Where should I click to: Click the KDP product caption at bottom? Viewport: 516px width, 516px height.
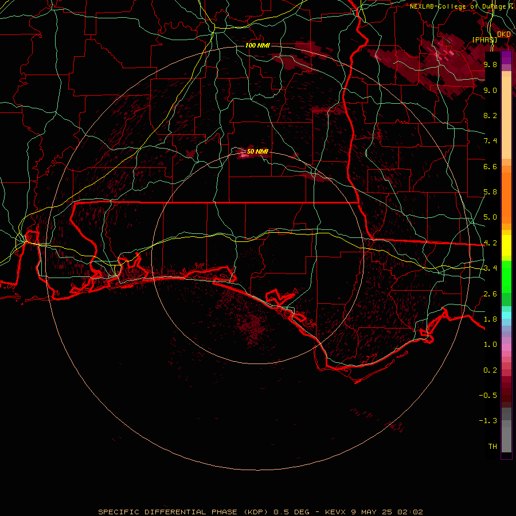pyautogui.click(x=260, y=512)
